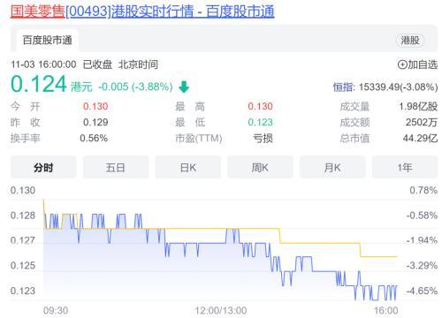Click the 09:30 time axis label
The image size is (442, 318).
[56, 310]
